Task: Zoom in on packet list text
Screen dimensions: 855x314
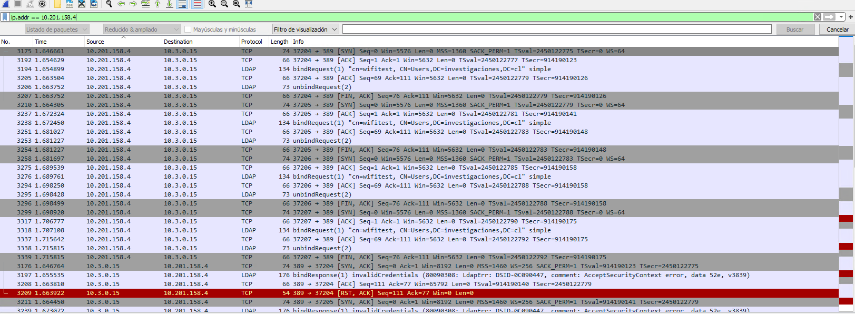Action: pos(212,4)
